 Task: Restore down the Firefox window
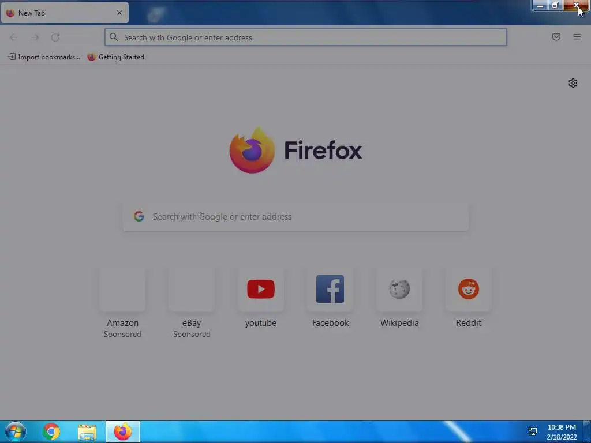pyautogui.click(x=555, y=6)
